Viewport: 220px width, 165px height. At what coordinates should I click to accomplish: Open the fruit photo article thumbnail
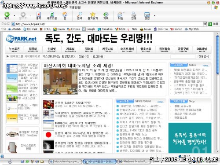(x=48, y=104)
